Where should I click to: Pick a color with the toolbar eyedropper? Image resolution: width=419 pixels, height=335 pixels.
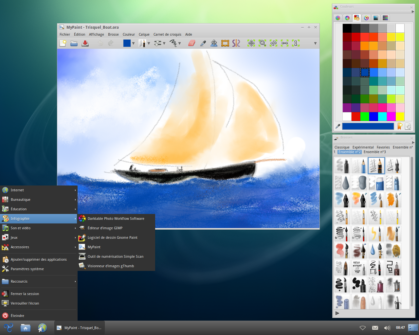(203, 43)
